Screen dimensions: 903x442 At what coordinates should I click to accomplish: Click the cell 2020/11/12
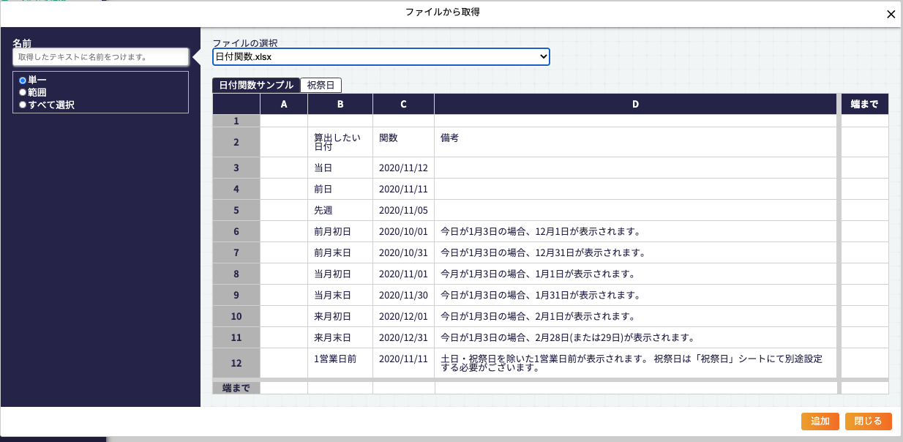[x=403, y=168]
